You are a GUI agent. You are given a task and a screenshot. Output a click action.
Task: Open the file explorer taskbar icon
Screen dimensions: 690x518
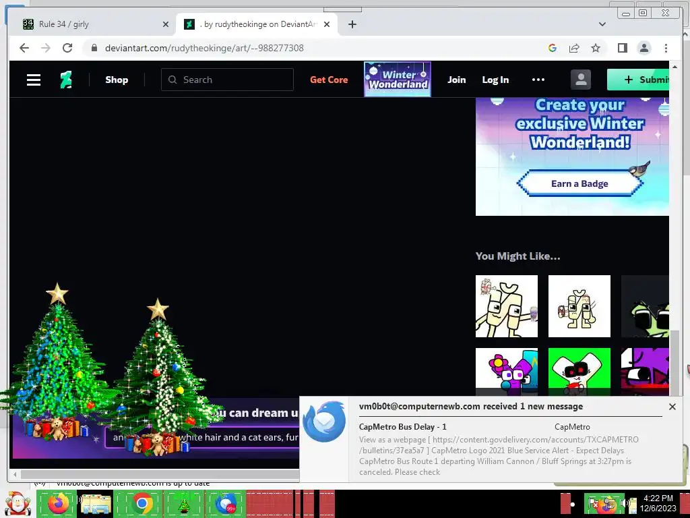click(x=96, y=504)
